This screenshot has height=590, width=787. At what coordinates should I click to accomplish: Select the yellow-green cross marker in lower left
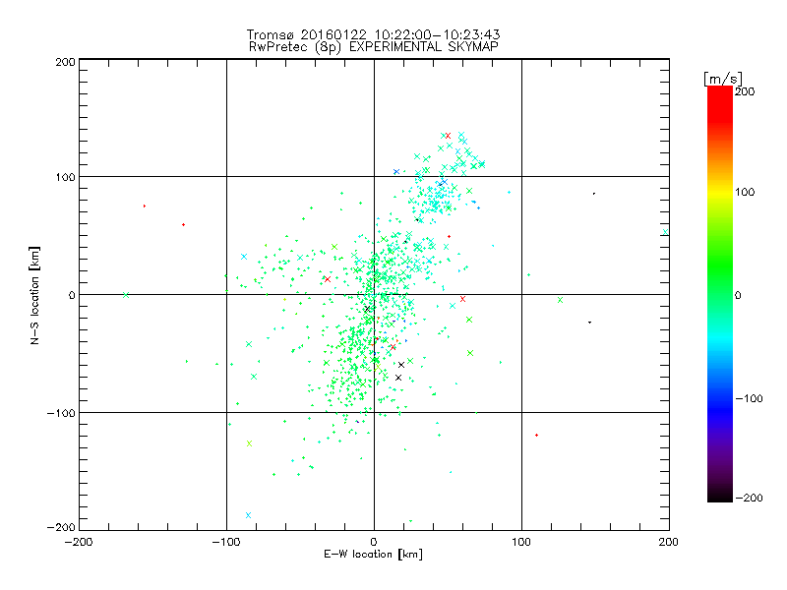(249, 443)
